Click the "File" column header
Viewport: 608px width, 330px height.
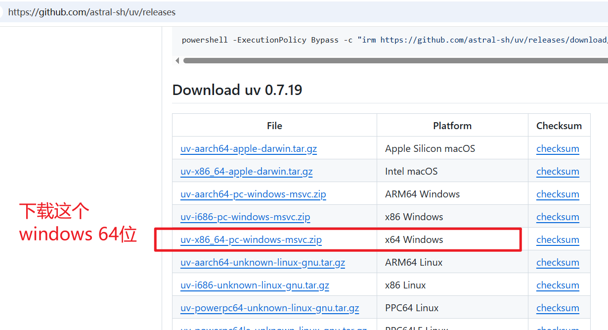point(274,126)
